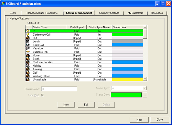The image size is (172, 125).
Task: Select the Golf status name
Action: 35,73
